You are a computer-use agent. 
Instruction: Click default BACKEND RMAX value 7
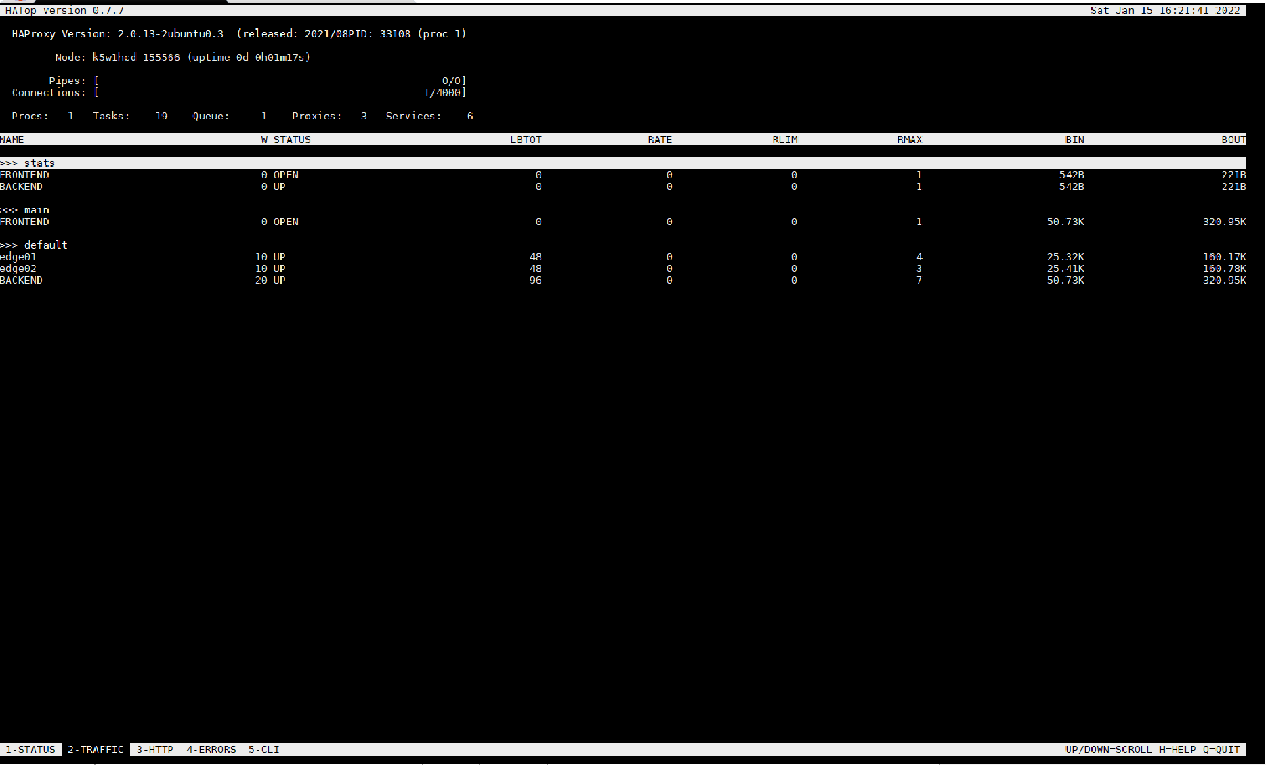pos(919,281)
